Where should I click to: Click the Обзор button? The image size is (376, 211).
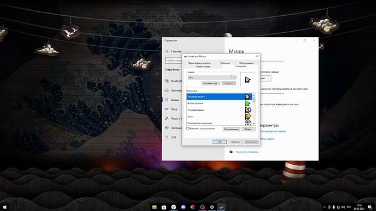[x=248, y=129]
